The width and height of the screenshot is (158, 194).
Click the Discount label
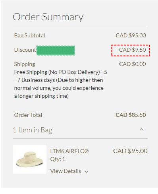pyautogui.click(x=25, y=50)
